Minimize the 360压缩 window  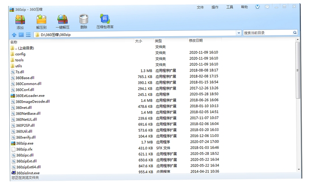(276, 7)
